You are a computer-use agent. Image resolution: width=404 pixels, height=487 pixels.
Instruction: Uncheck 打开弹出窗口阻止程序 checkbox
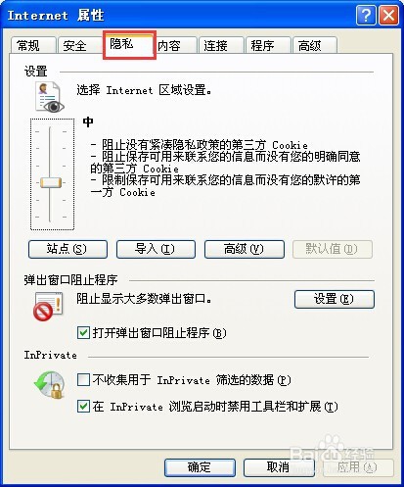(83, 333)
